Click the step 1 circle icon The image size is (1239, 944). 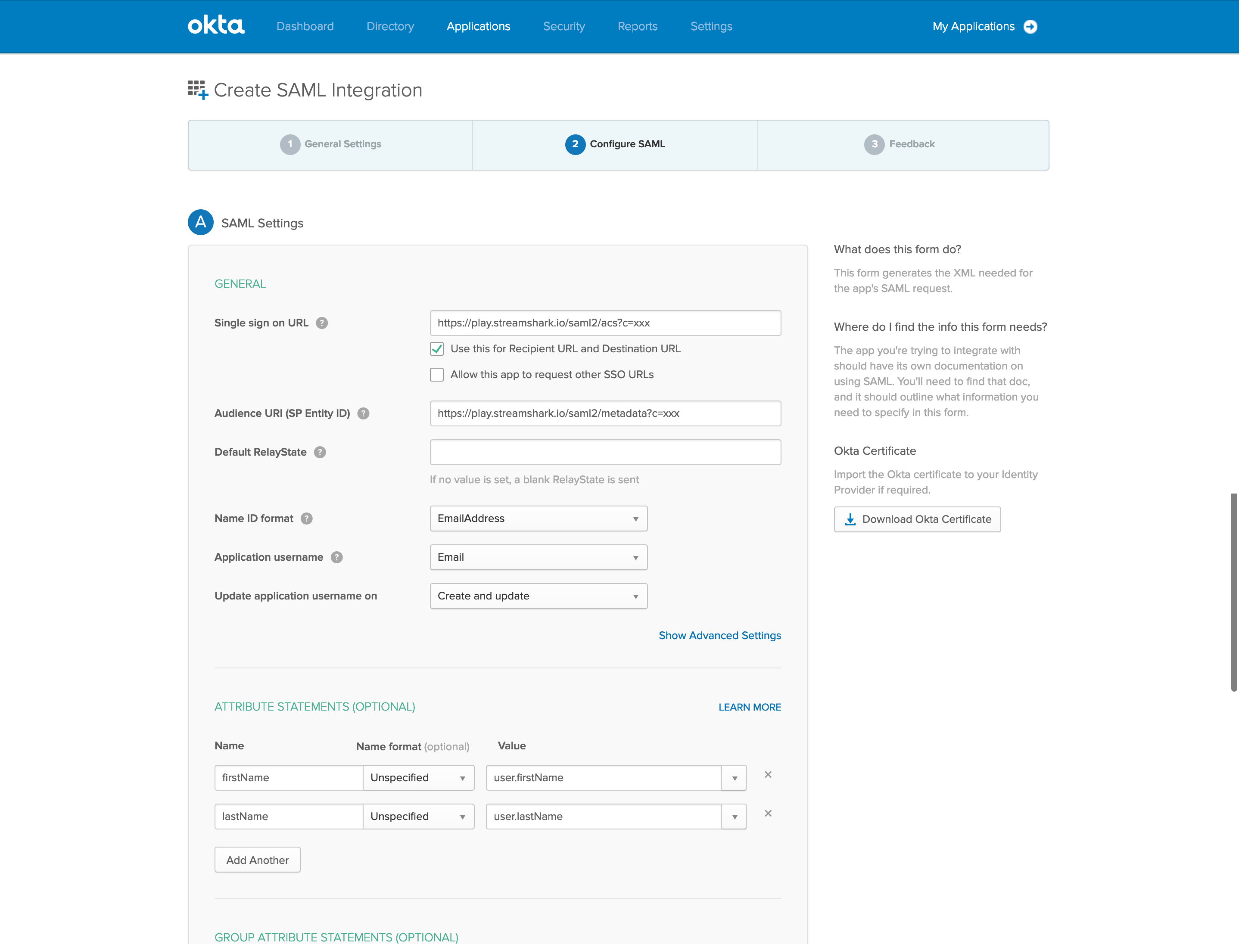point(290,144)
